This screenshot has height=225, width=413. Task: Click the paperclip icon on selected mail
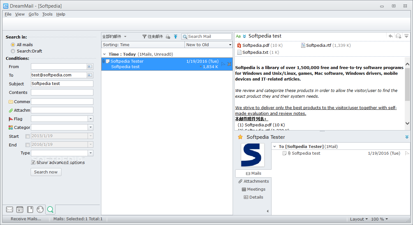pos(103,61)
